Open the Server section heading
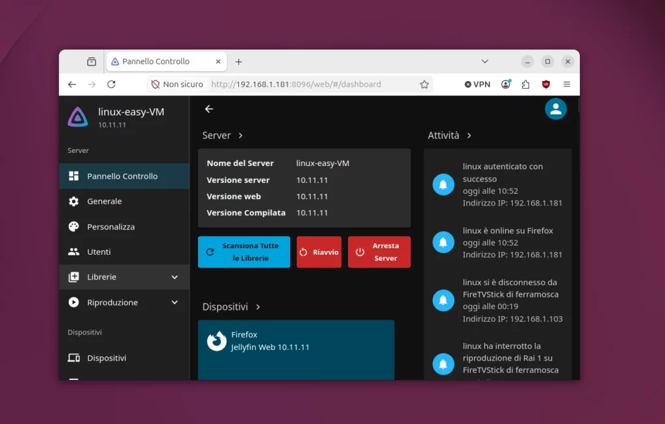This screenshot has width=665, height=424. [x=222, y=135]
